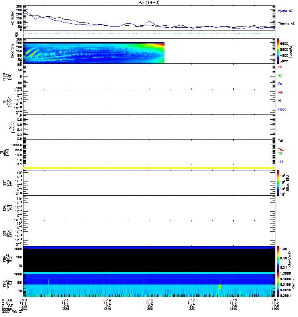Click the X-GSE value -7.4
Viewport: 298px width, 317px height.
tap(107, 300)
